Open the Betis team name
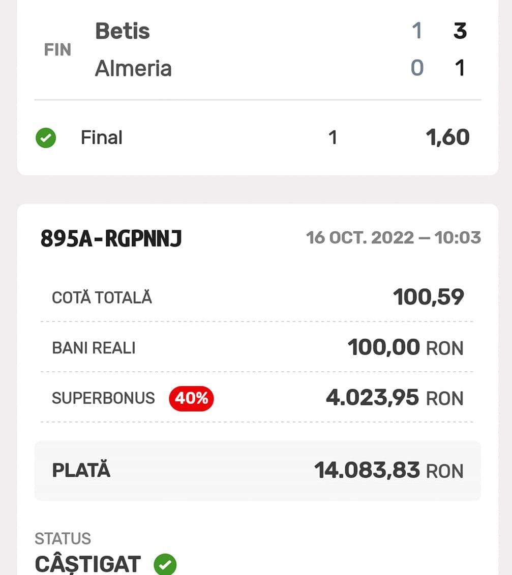Screen dimensions: 512x575 (123, 32)
